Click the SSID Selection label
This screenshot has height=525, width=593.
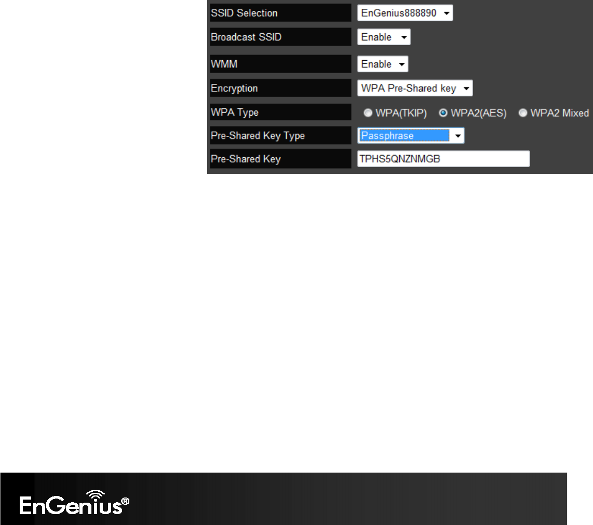[244, 13]
